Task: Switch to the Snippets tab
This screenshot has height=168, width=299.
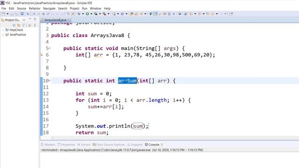Action: click(135, 145)
